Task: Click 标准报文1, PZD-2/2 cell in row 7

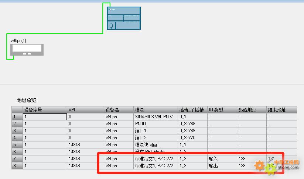Action: pos(156,159)
